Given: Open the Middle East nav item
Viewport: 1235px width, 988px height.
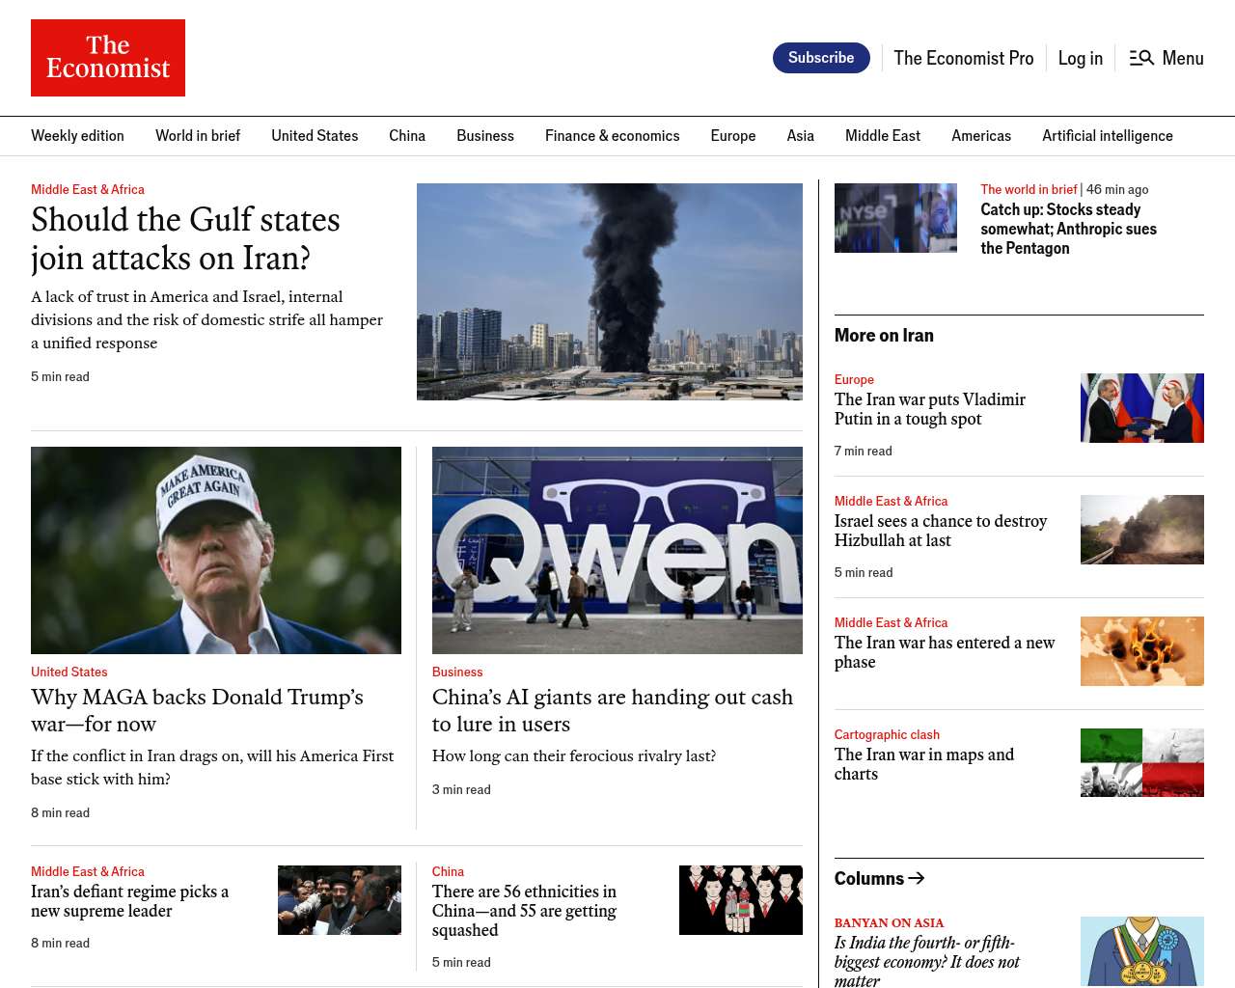Looking at the screenshot, I should 882,136.
